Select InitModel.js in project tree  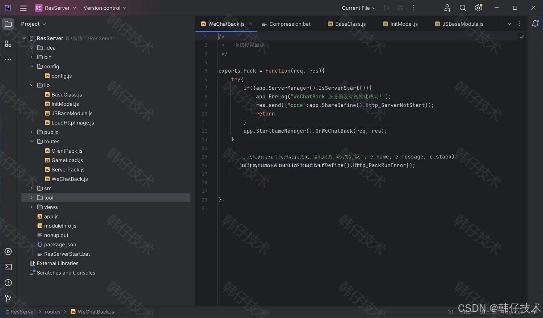(x=62, y=104)
